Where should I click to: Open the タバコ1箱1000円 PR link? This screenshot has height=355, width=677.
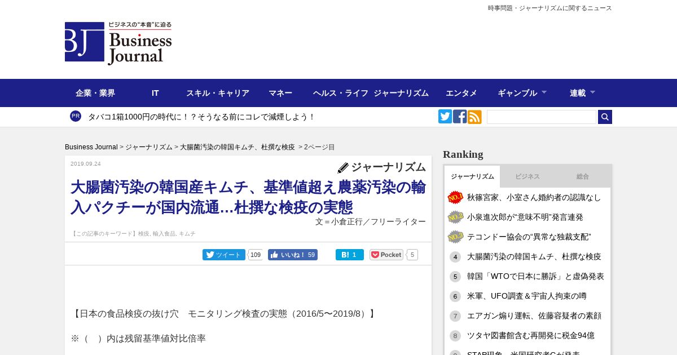click(201, 117)
